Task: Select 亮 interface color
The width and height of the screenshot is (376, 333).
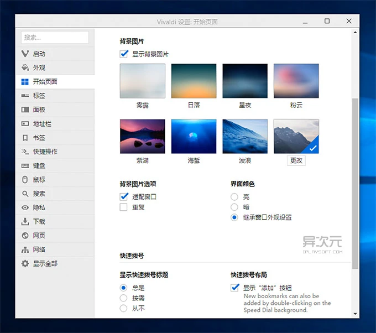Action: [x=234, y=197]
